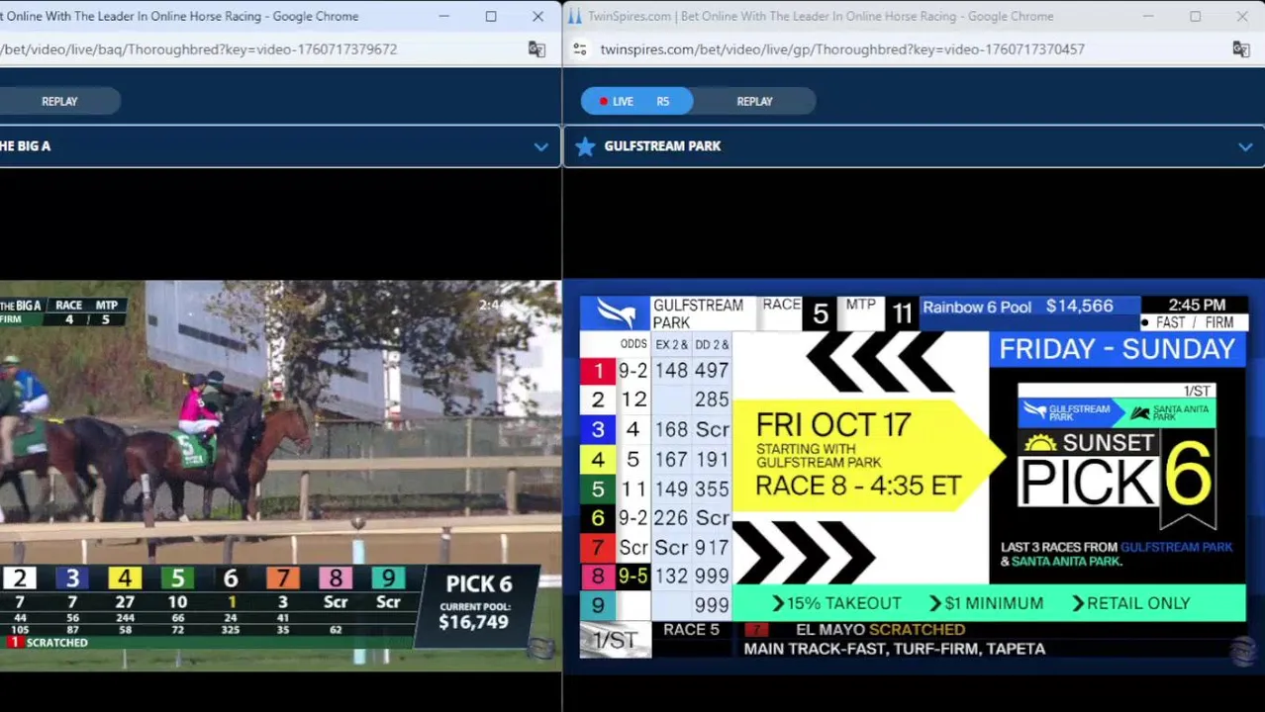Click the GULFSTREAM PARK track name label
1265x712 pixels.
[x=662, y=146]
